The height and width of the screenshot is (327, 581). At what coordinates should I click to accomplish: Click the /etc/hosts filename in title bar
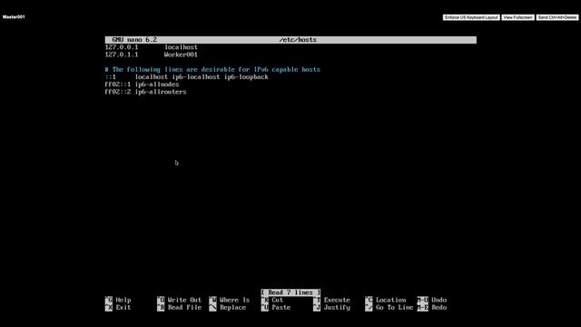point(298,40)
